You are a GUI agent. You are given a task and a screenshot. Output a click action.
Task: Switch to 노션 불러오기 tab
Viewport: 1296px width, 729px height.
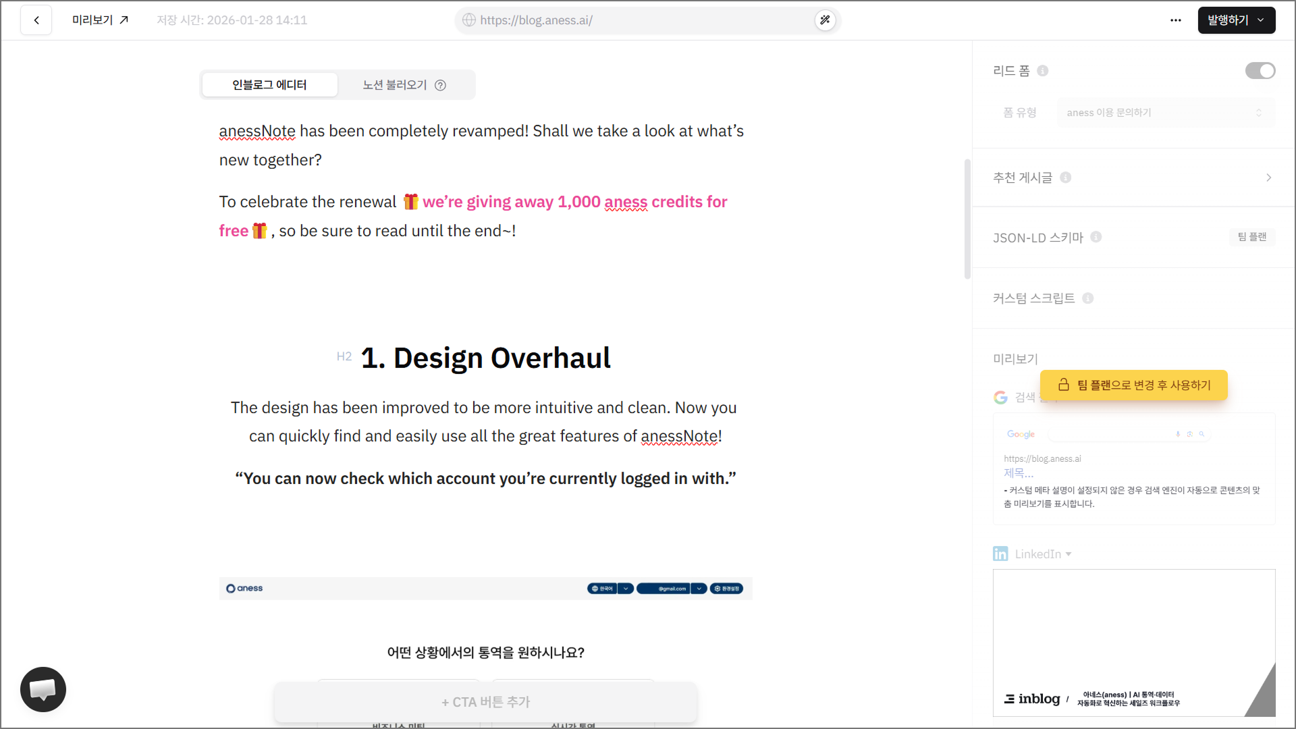(395, 85)
